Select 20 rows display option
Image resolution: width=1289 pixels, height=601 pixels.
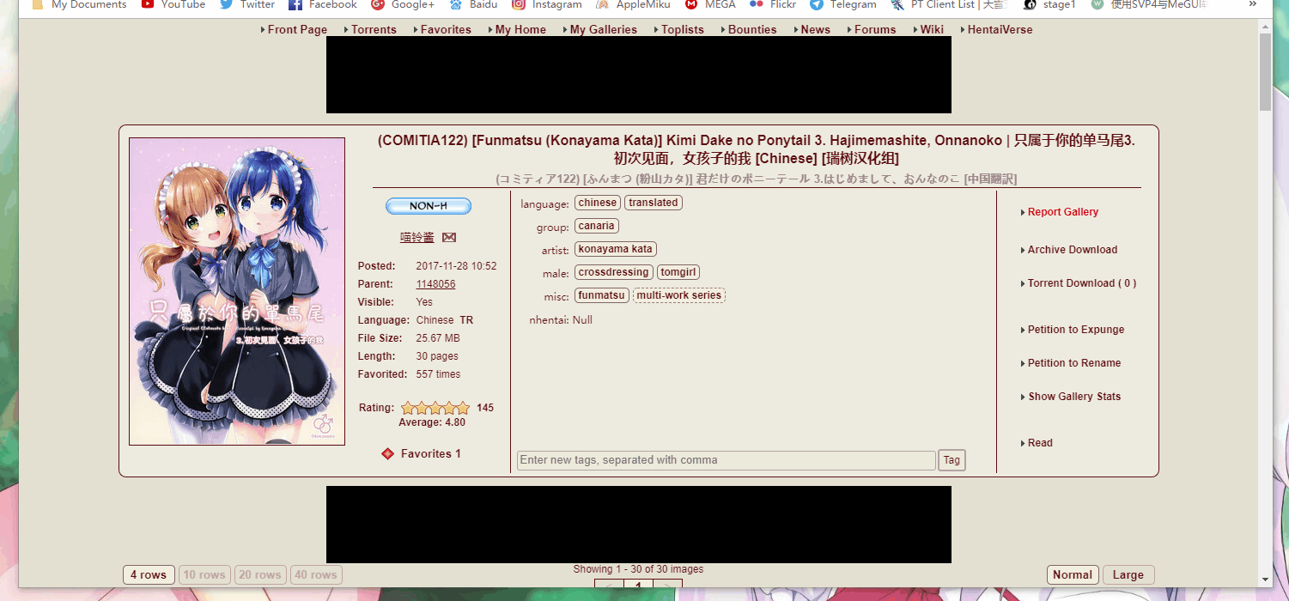260,575
